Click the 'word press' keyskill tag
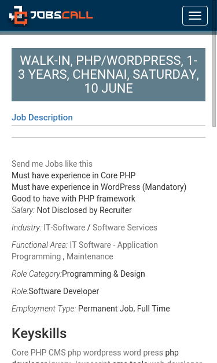217x363 pixels. point(143,353)
